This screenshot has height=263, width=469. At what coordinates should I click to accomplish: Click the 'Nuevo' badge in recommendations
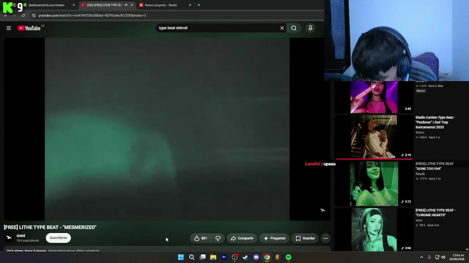click(421, 91)
